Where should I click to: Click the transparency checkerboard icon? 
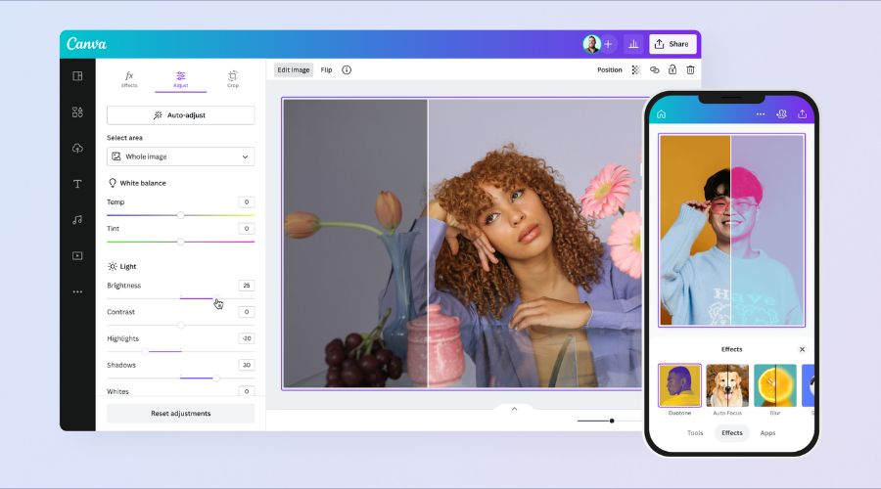pos(636,70)
